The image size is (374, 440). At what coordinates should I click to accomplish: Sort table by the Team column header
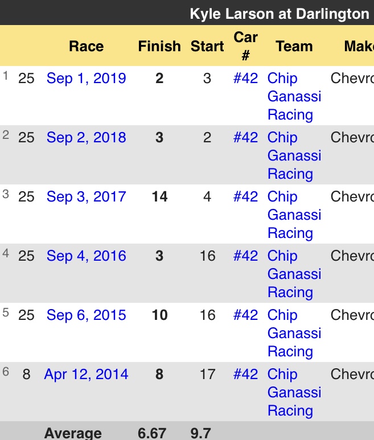[x=294, y=46]
